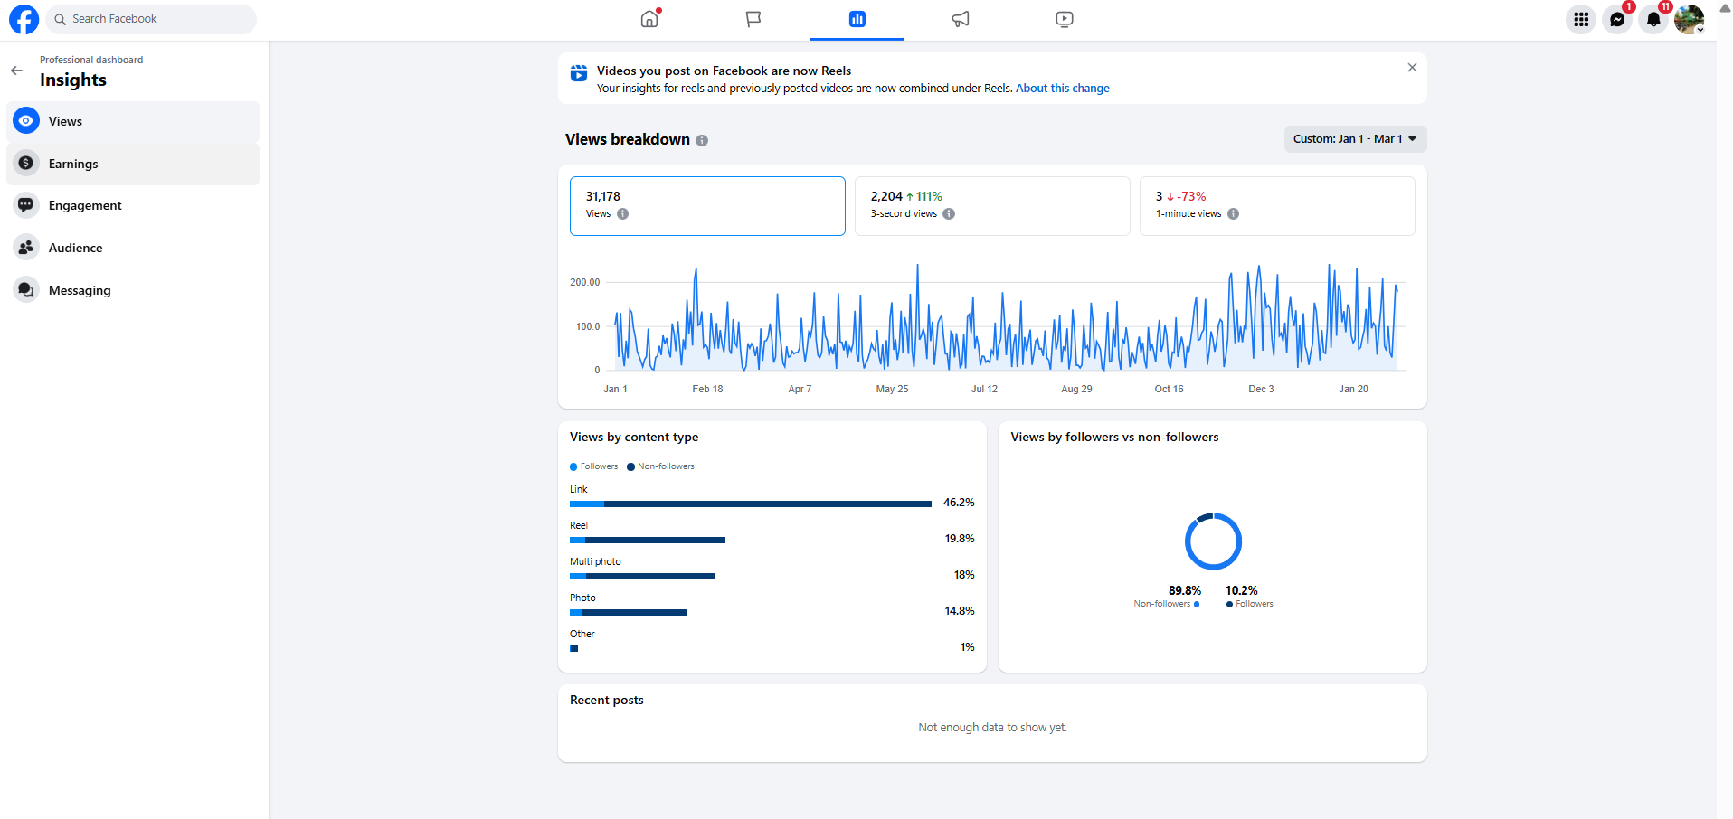Select the 31,178 Views metric card
The image size is (1733, 819).
(707, 206)
